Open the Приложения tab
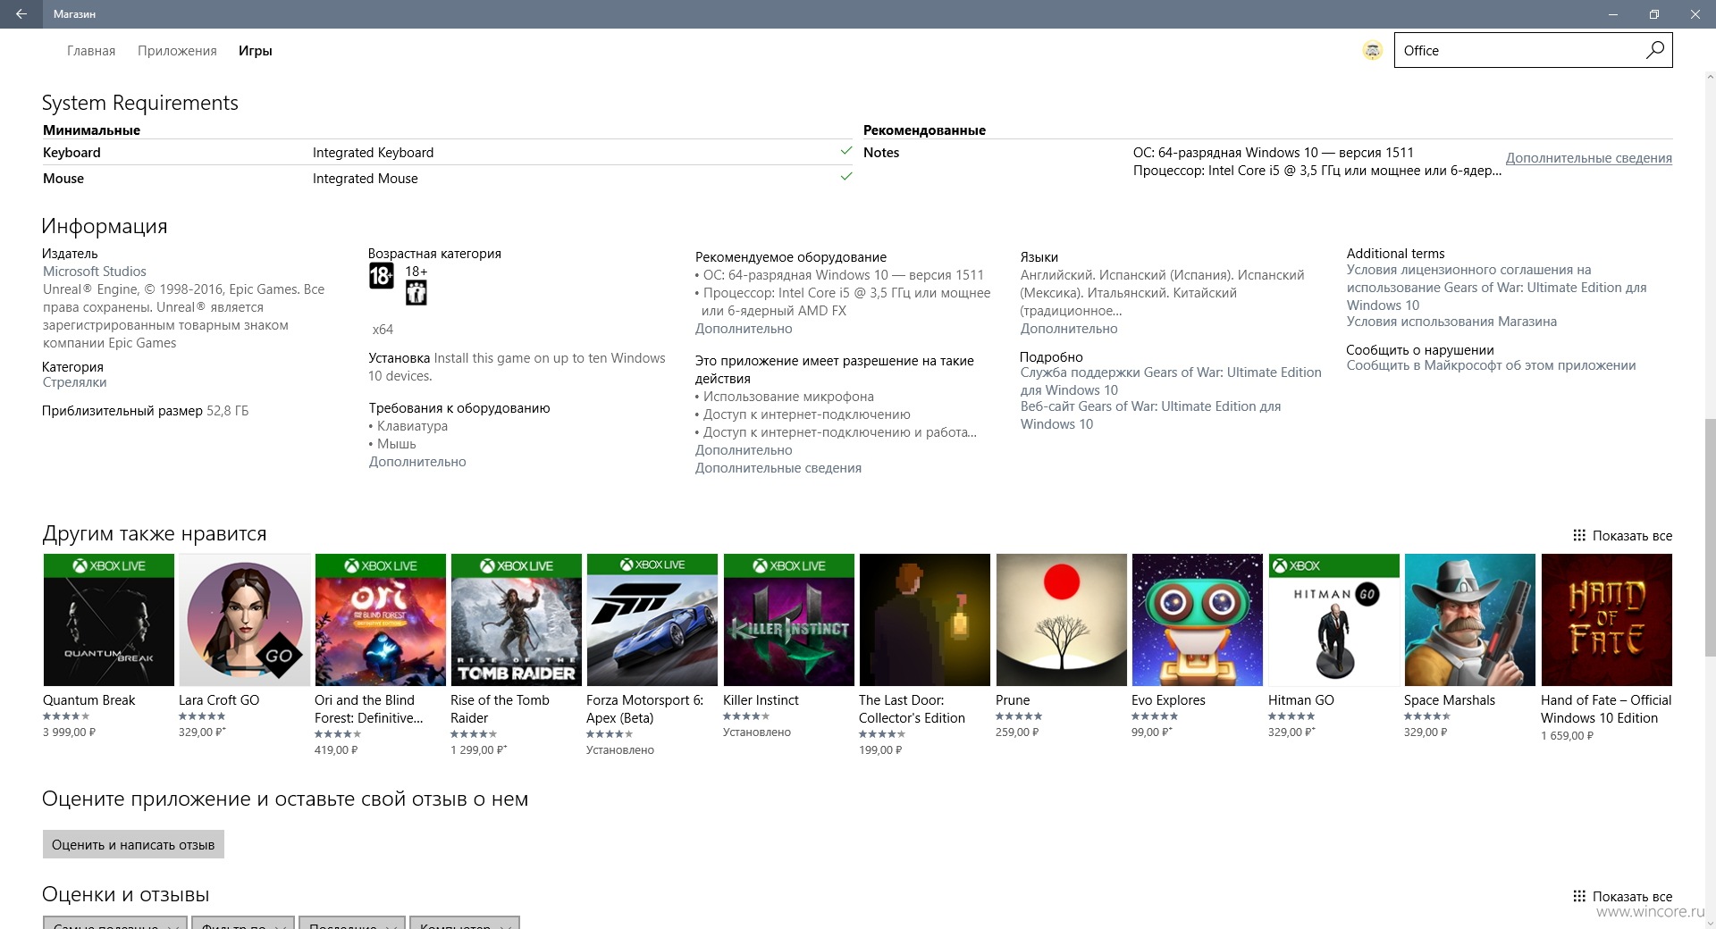Viewport: 1716px width, 929px height. [x=177, y=51]
